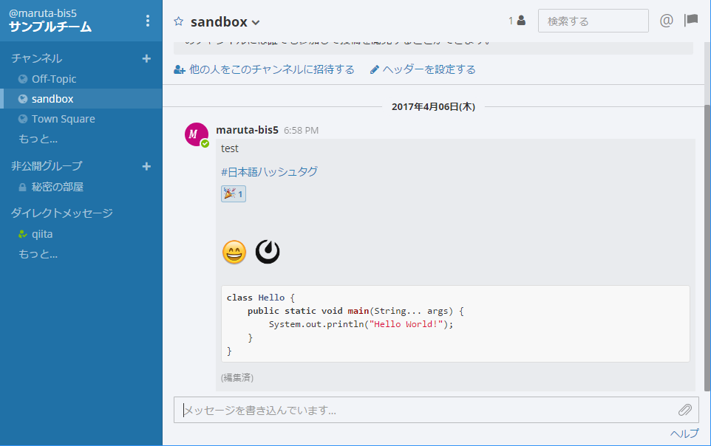The image size is (711, 446).
Task: Click the 検索する search field
Action: (593, 21)
